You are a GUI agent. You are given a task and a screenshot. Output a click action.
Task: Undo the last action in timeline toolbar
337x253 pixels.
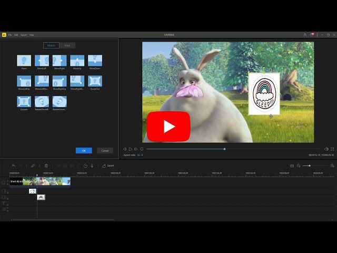pos(14,166)
